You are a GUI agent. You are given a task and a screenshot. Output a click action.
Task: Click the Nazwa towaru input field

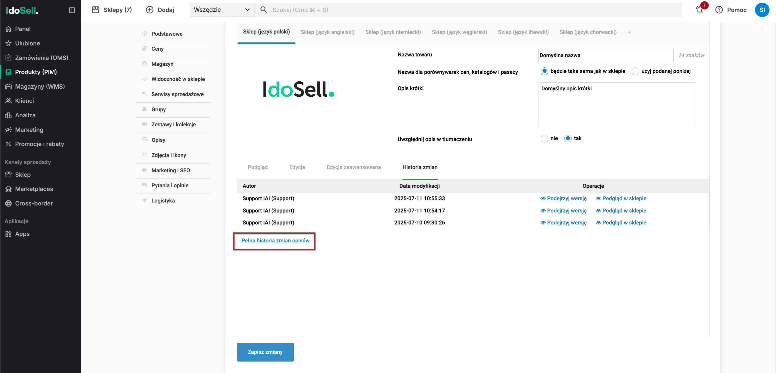(605, 55)
